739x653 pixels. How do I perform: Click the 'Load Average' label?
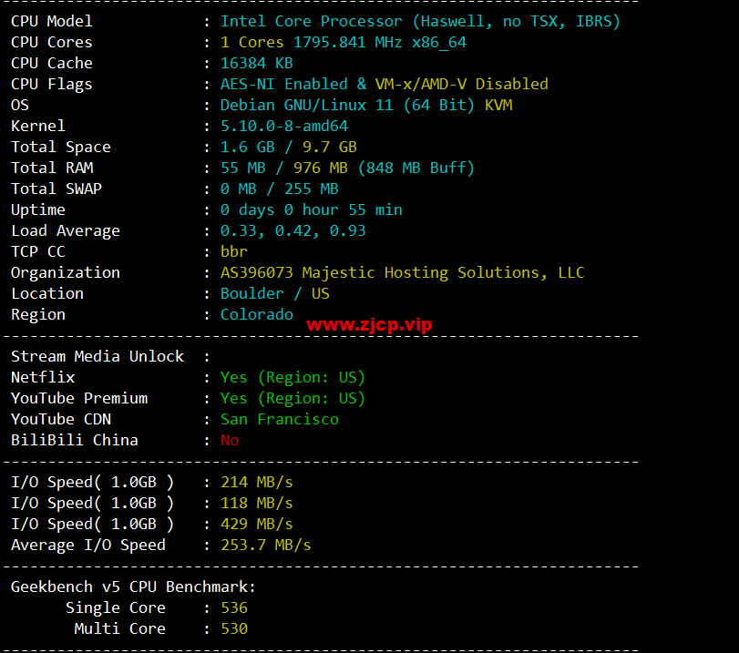point(66,230)
